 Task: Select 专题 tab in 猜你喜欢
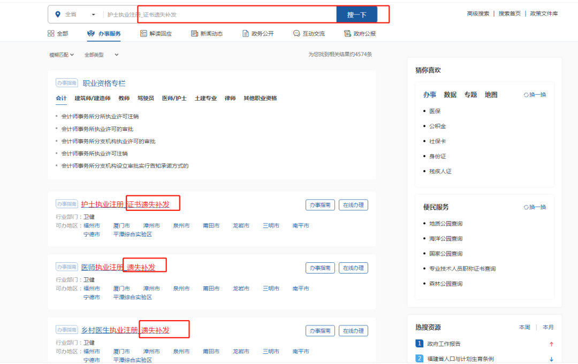tap(471, 95)
